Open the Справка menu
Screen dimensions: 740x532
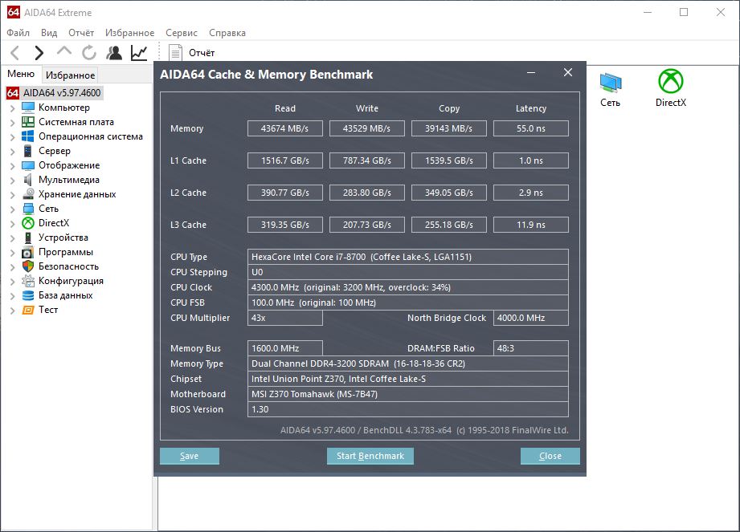coord(227,33)
